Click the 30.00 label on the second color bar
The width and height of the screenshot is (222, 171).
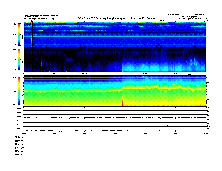15,60
